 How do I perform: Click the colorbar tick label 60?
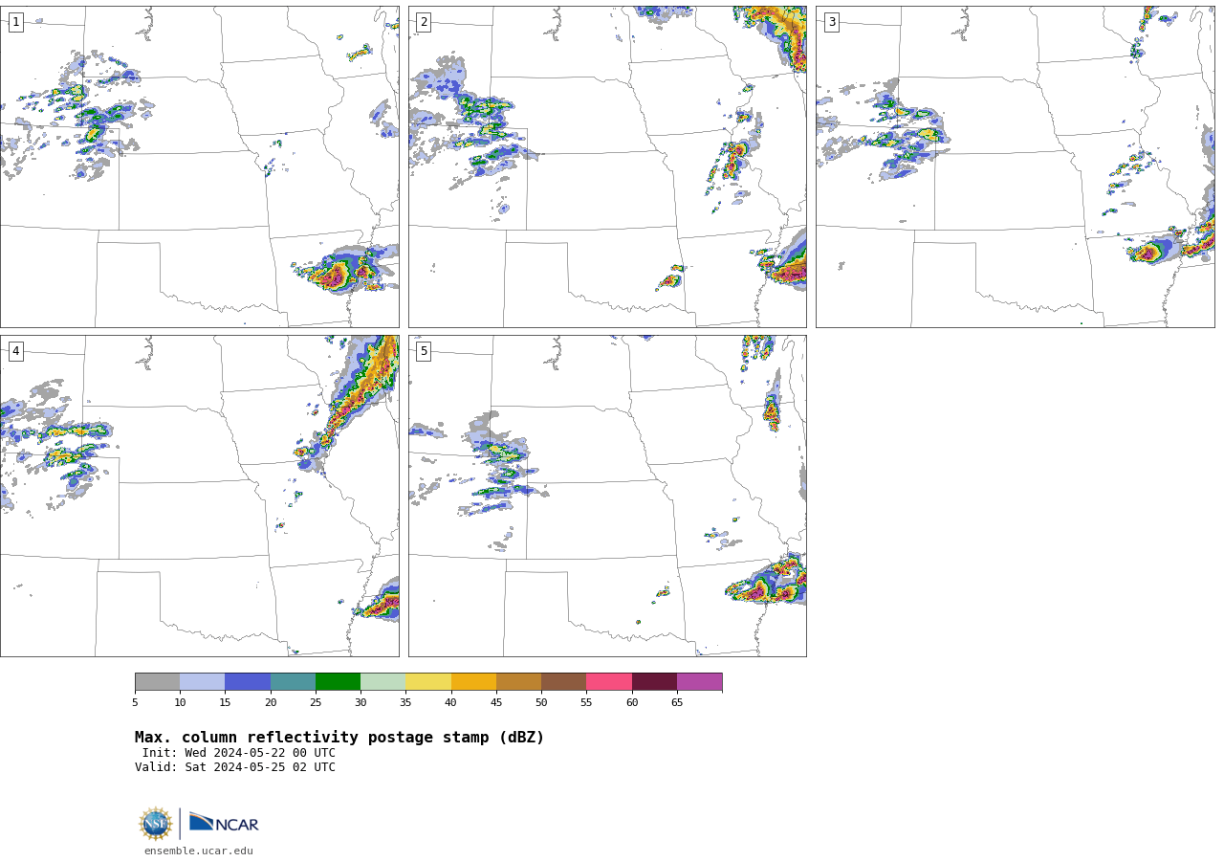632,703
